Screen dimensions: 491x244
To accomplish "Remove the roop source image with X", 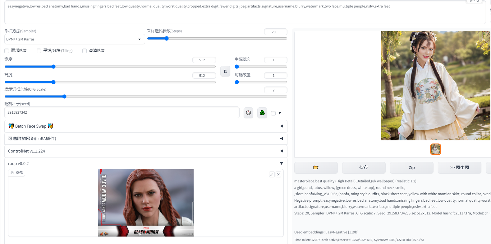I will (278, 174).
